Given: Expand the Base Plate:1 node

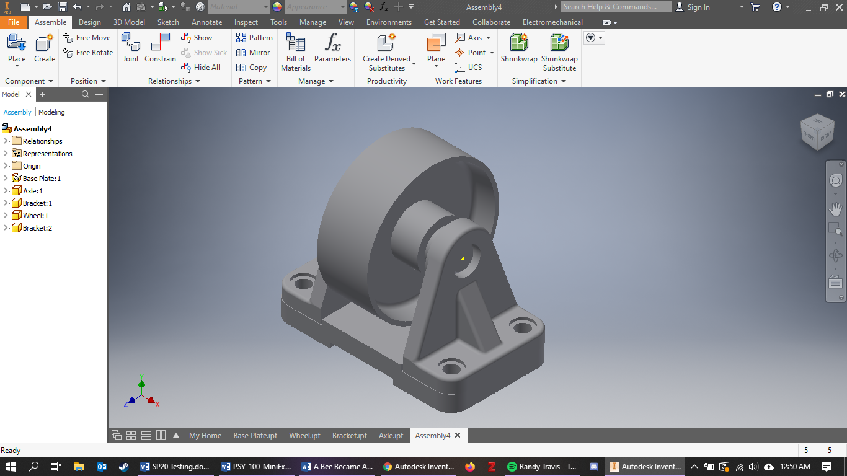Looking at the screenshot, I should [x=6, y=178].
